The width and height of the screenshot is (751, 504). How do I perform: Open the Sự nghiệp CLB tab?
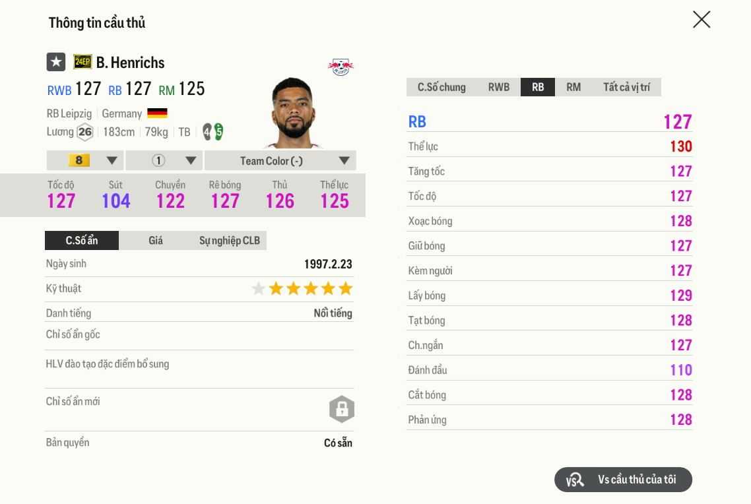pyautogui.click(x=230, y=240)
